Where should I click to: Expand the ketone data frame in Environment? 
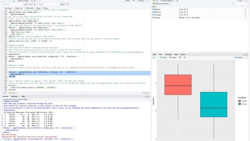click(x=153, y=18)
